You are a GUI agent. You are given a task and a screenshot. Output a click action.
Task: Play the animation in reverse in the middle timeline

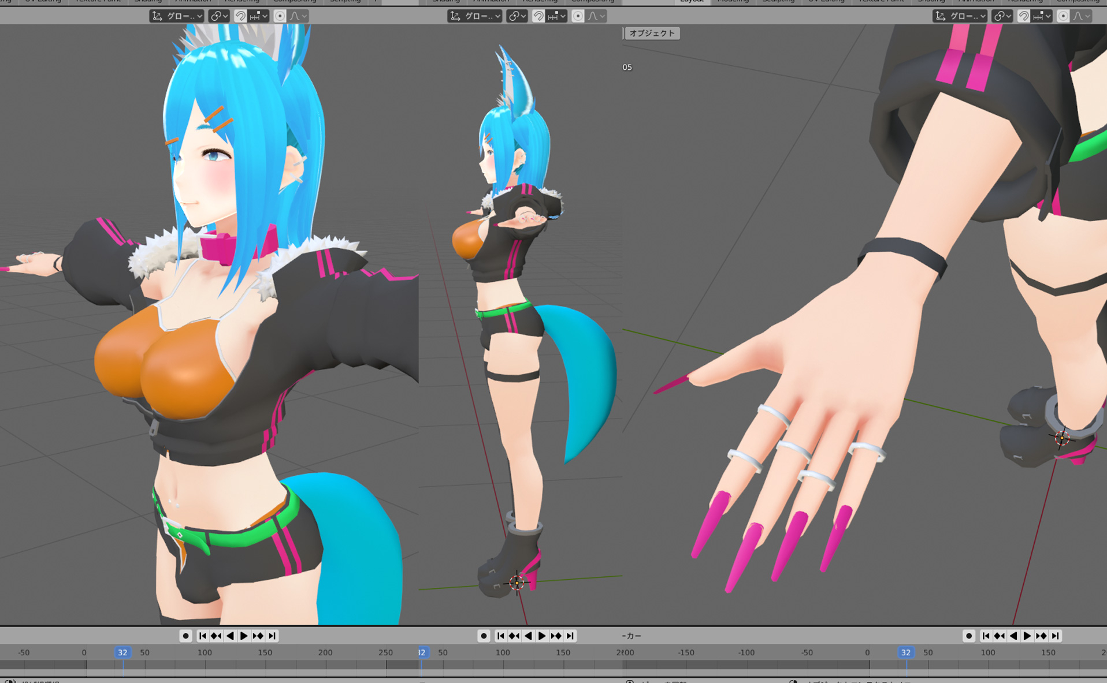528,636
